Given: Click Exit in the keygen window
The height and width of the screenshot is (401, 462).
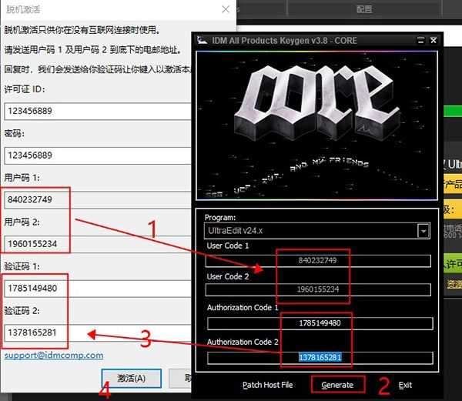Looking at the screenshot, I should pyautogui.click(x=405, y=385).
